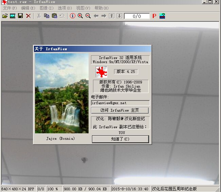Save image using the floppy disk icon
This screenshot has height=192, width=221.
click(x=20, y=16)
